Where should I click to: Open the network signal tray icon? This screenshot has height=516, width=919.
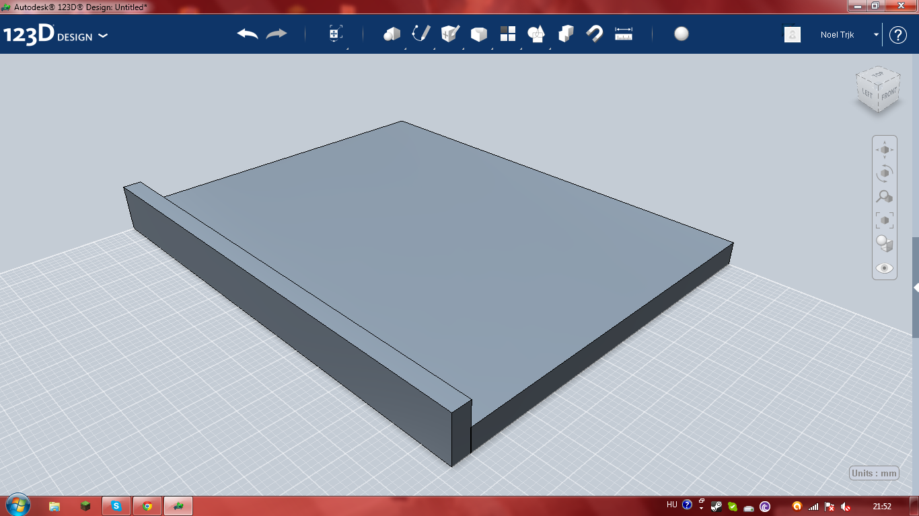813,506
